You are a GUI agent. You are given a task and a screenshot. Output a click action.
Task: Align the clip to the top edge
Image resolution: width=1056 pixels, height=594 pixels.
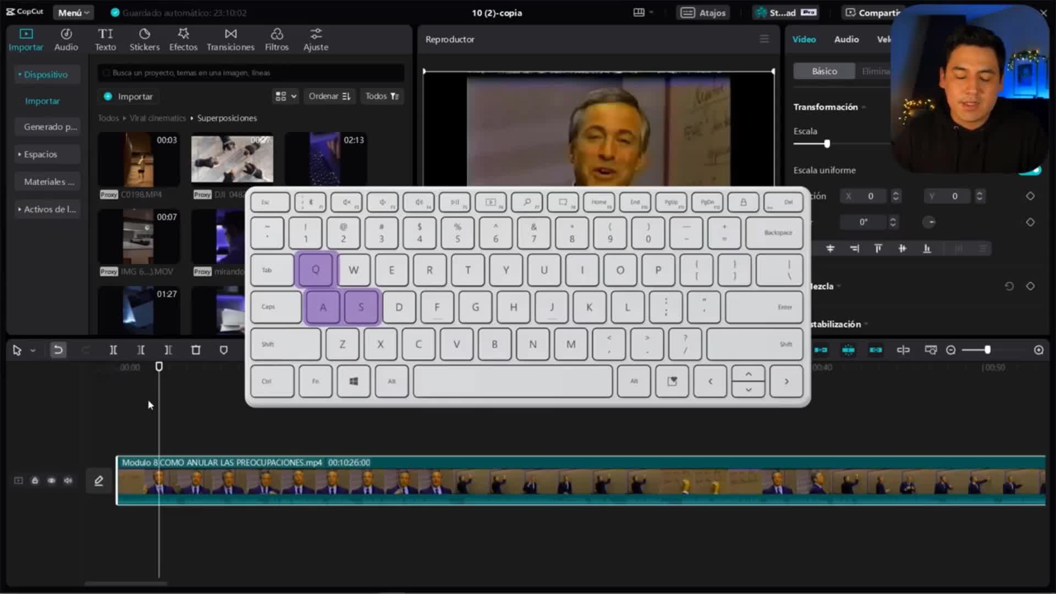point(878,249)
